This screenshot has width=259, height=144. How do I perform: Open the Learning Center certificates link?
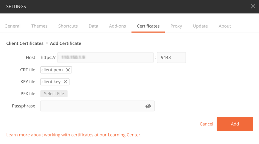(x=74, y=135)
